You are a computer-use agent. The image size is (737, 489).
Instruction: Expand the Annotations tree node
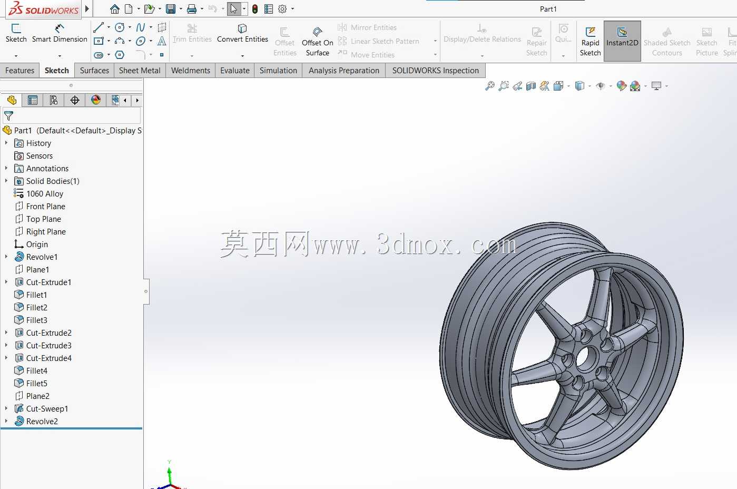point(6,168)
